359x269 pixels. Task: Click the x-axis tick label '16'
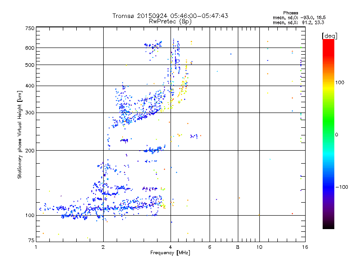click(305, 247)
